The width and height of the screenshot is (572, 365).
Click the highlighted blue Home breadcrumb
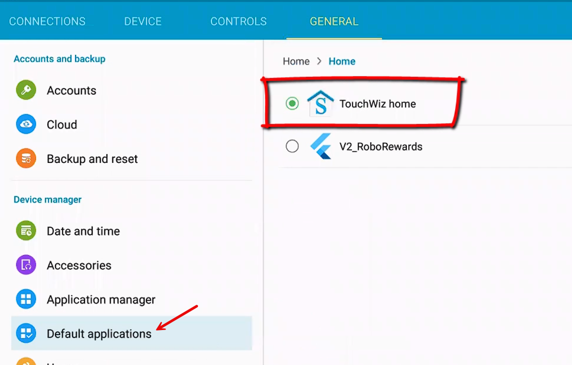coord(342,61)
